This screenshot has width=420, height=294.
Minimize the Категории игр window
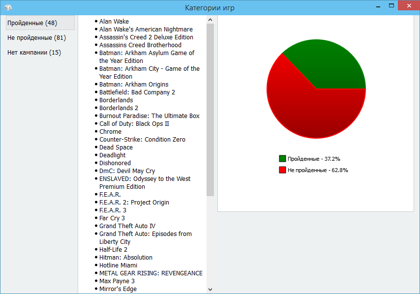378,6
